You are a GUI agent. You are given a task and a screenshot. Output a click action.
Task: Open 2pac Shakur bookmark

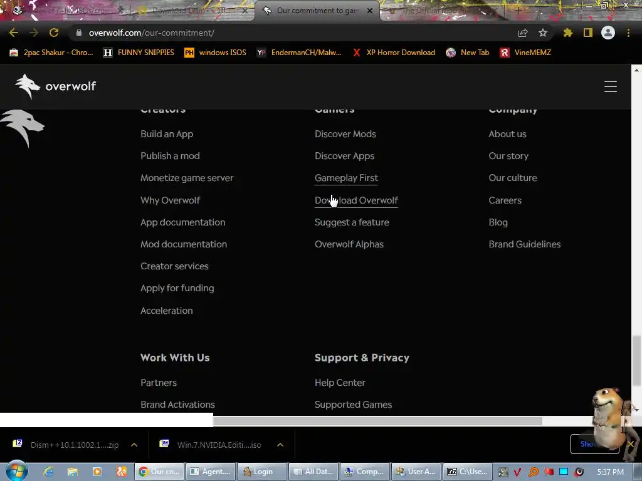pos(51,53)
